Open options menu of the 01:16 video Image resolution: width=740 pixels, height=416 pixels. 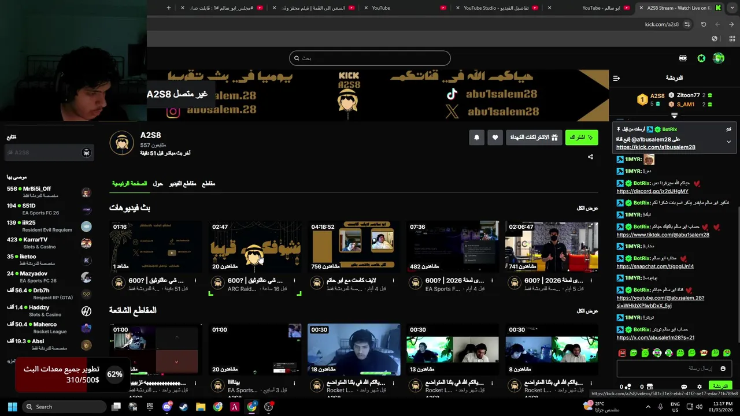coord(195,281)
